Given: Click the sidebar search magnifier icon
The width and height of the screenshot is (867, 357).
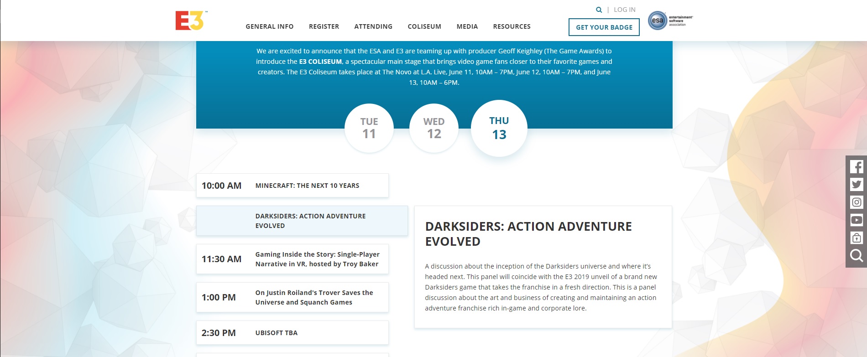Looking at the screenshot, I should pyautogui.click(x=857, y=256).
